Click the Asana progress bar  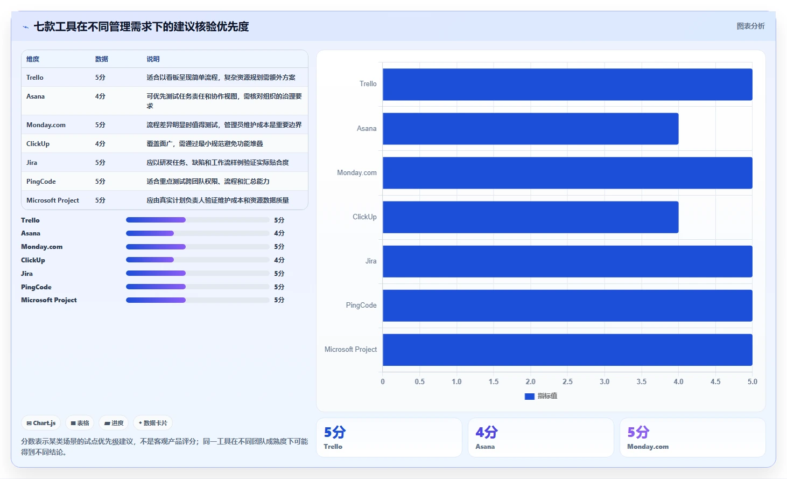198,233
